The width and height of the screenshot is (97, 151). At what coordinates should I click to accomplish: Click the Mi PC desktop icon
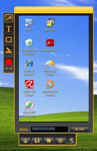click(x=29, y=25)
